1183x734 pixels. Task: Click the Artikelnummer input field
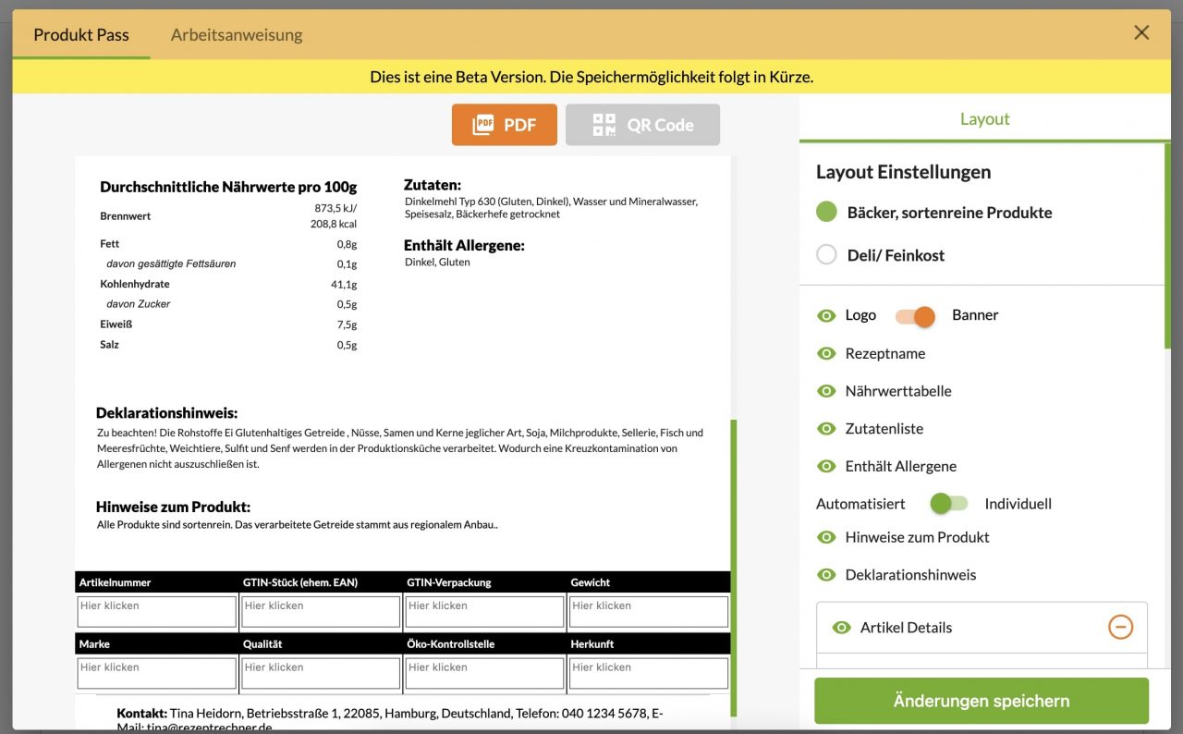tap(155, 610)
